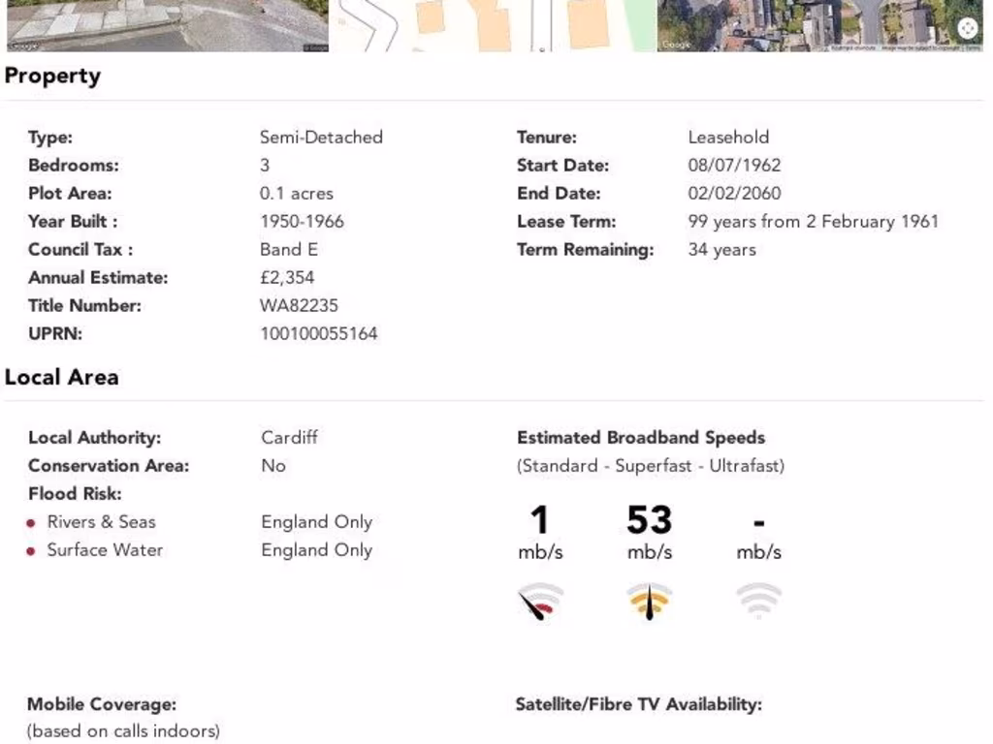Click the expand icon on satellite image
This screenshot has width=993, height=744.
(968, 29)
